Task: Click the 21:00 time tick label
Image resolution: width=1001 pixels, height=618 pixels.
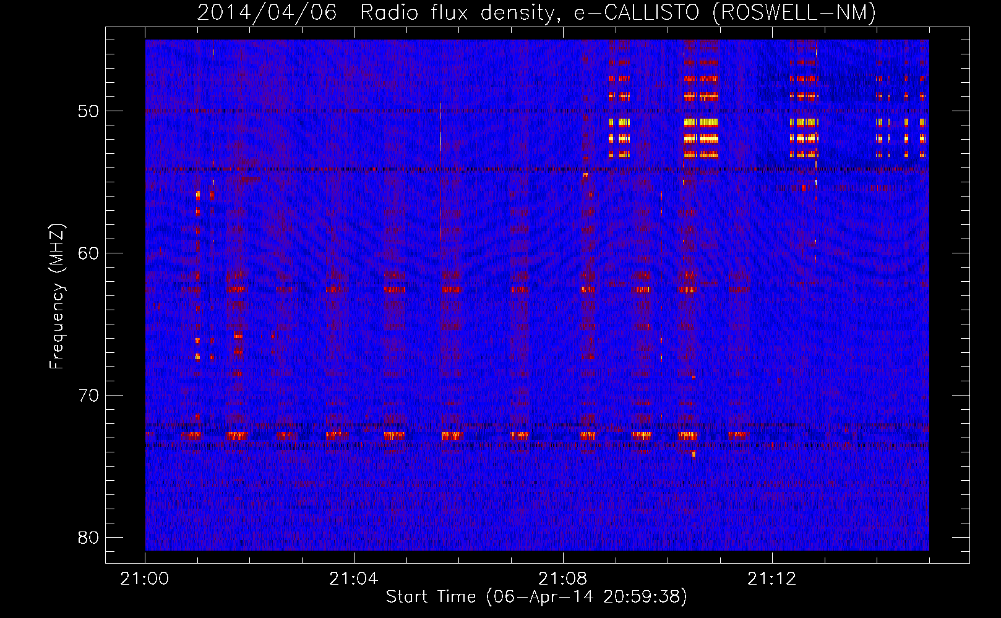Action: [145, 579]
